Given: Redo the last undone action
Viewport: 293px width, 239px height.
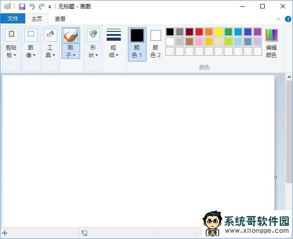Looking at the screenshot, I should pos(41,7).
